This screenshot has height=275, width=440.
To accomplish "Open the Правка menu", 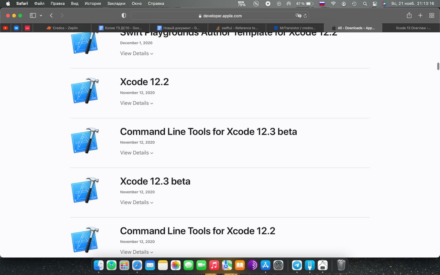I will [x=57, y=4].
